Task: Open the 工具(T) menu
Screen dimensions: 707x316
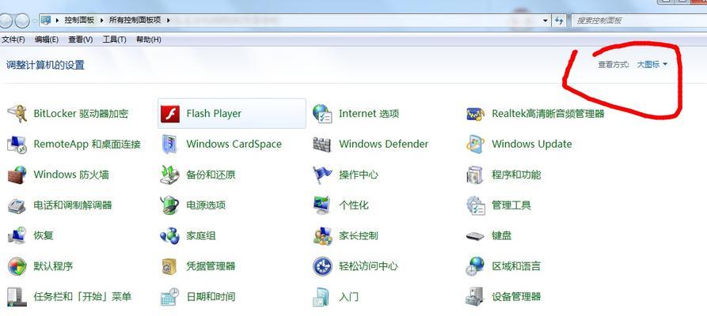Action: click(x=115, y=39)
